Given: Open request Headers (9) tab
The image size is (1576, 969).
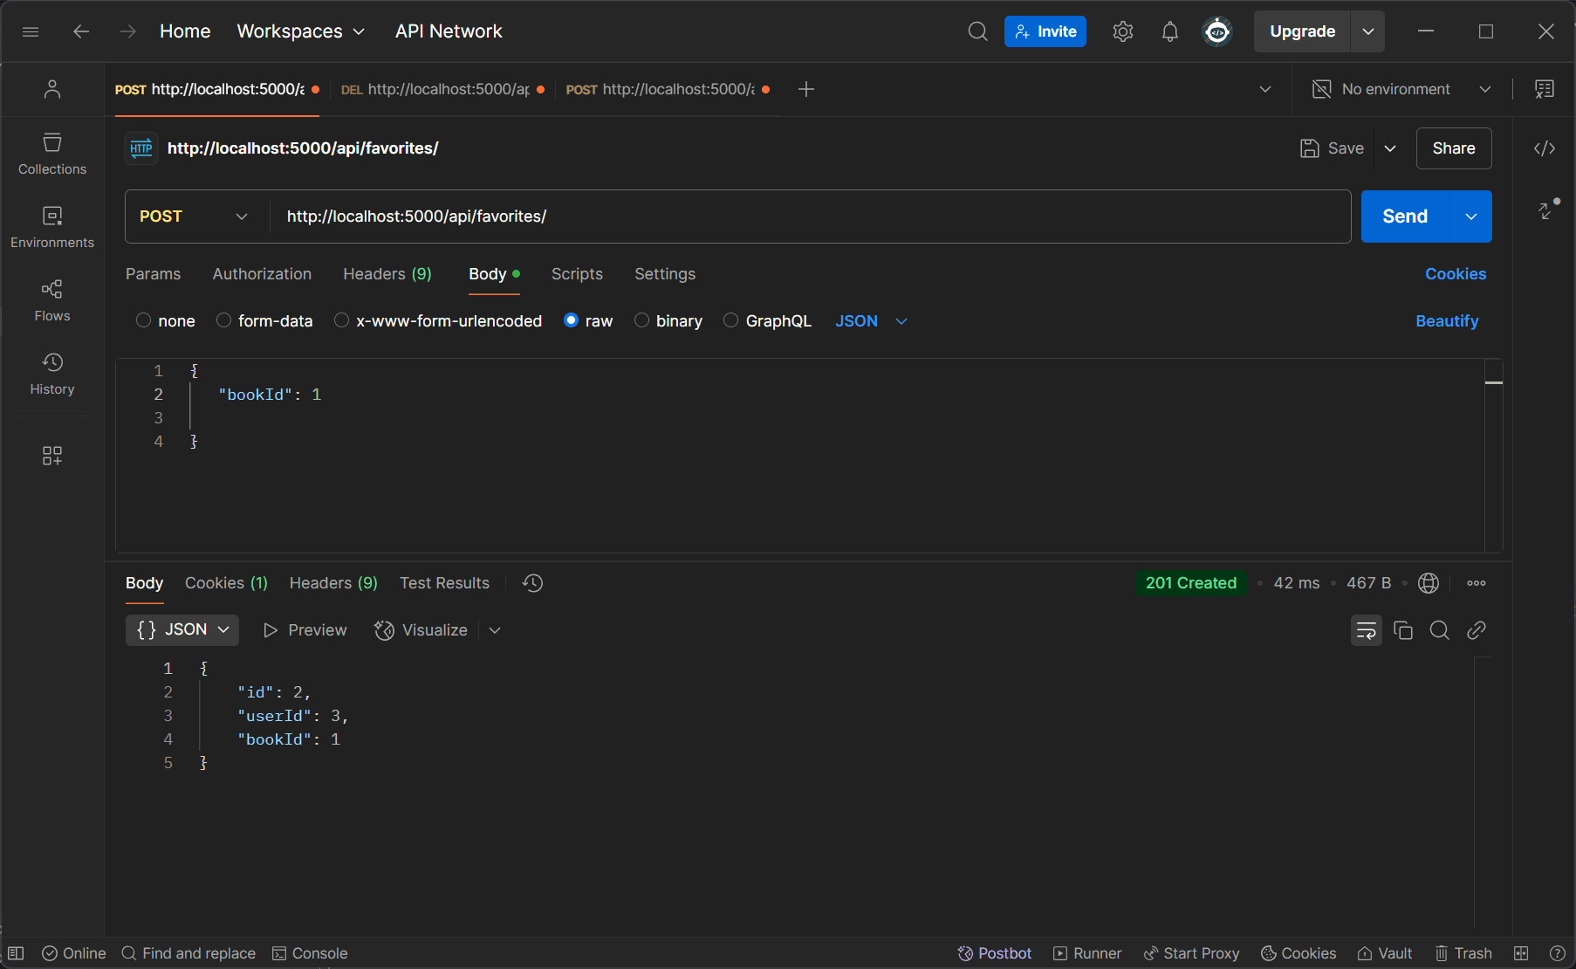Looking at the screenshot, I should point(387,274).
